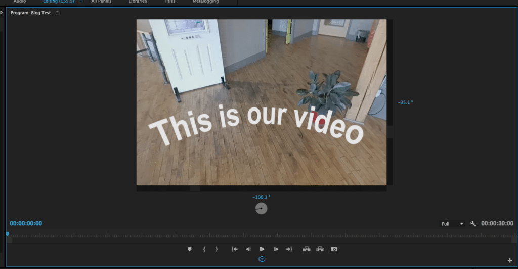518x269 pixels.
Task: Click the circular VR pan dial
Action: (262, 208)
